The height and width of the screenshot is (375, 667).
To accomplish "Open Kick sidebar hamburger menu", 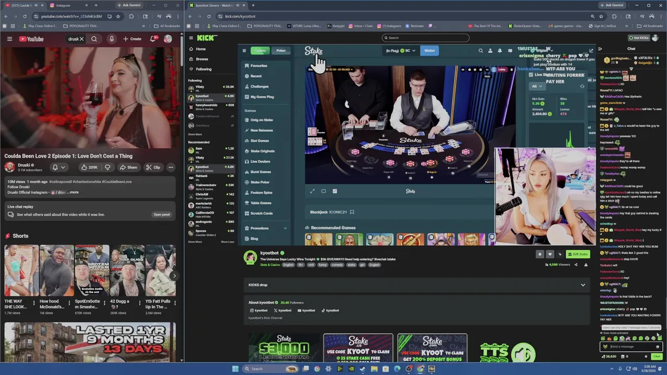I will tap(191, 37).
